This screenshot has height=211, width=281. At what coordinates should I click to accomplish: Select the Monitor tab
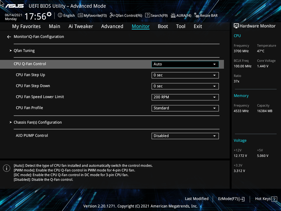141,26
